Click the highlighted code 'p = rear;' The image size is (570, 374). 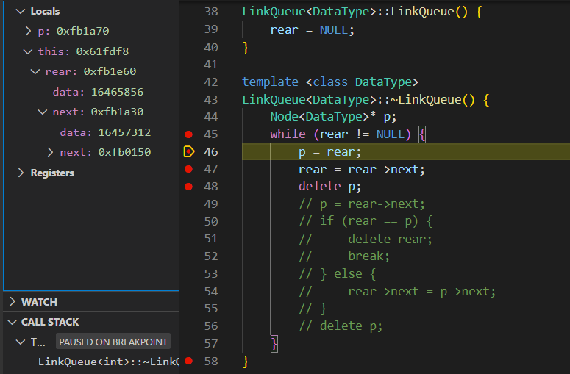(x=329, y=152)
